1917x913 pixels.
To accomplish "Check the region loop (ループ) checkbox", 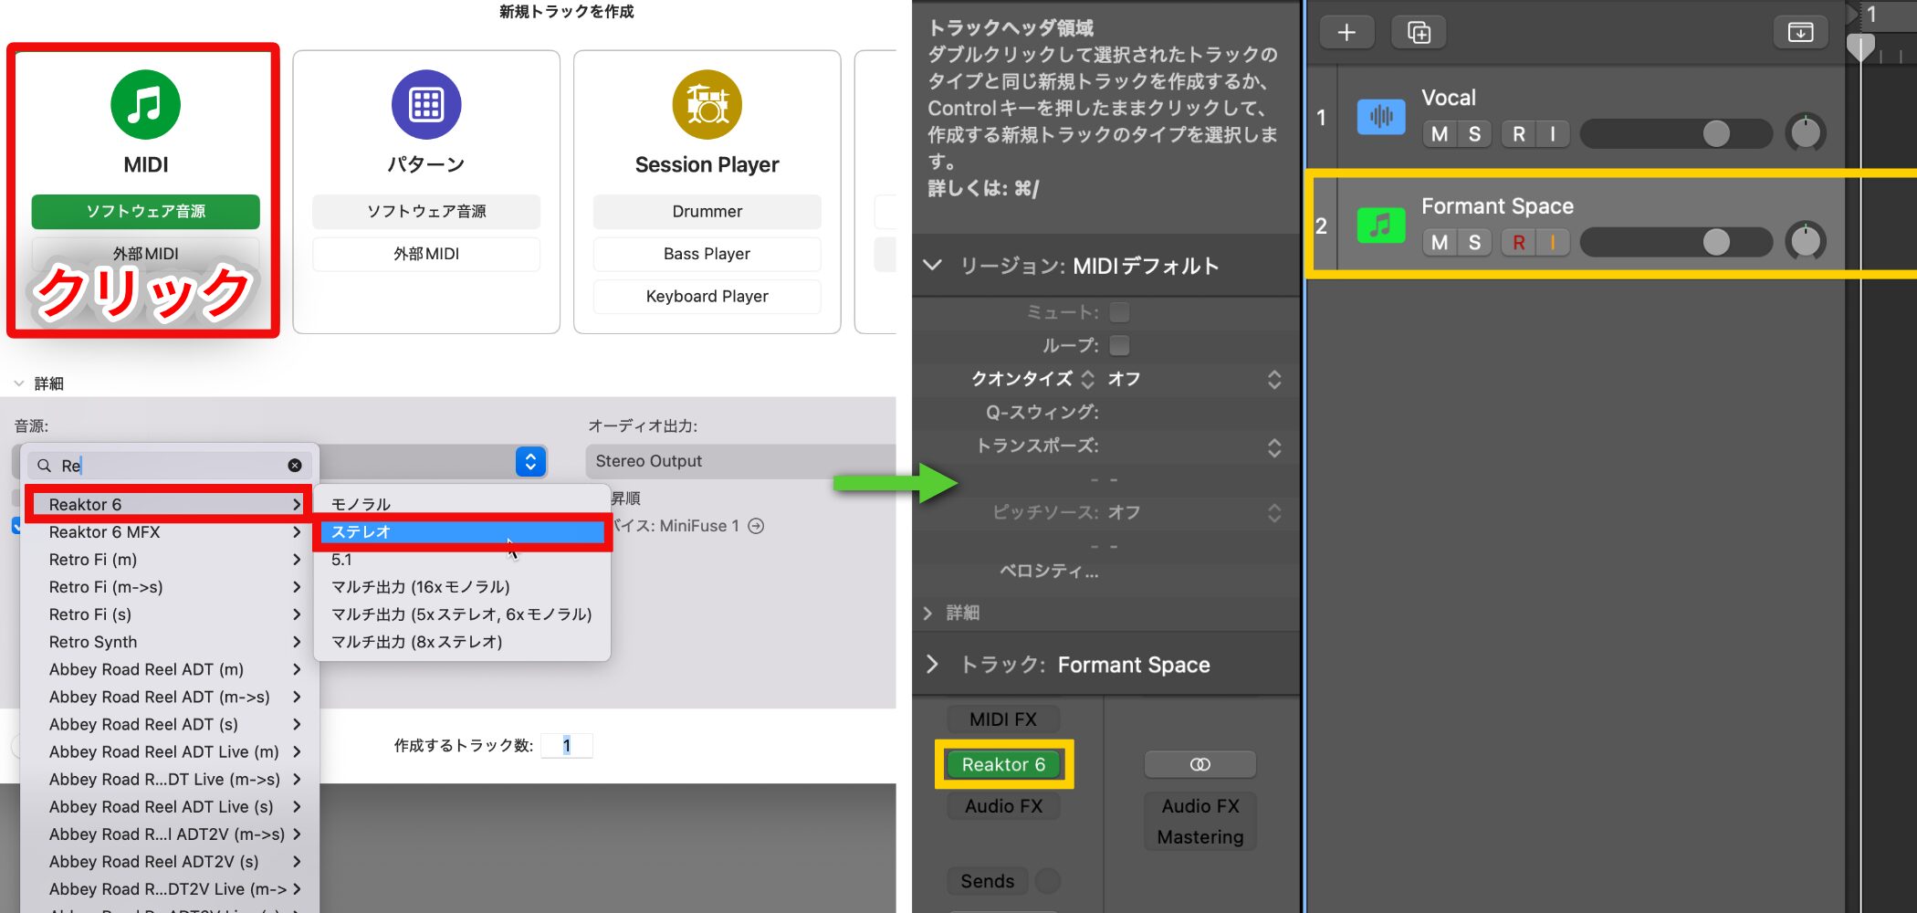I will click(1119, 345).
